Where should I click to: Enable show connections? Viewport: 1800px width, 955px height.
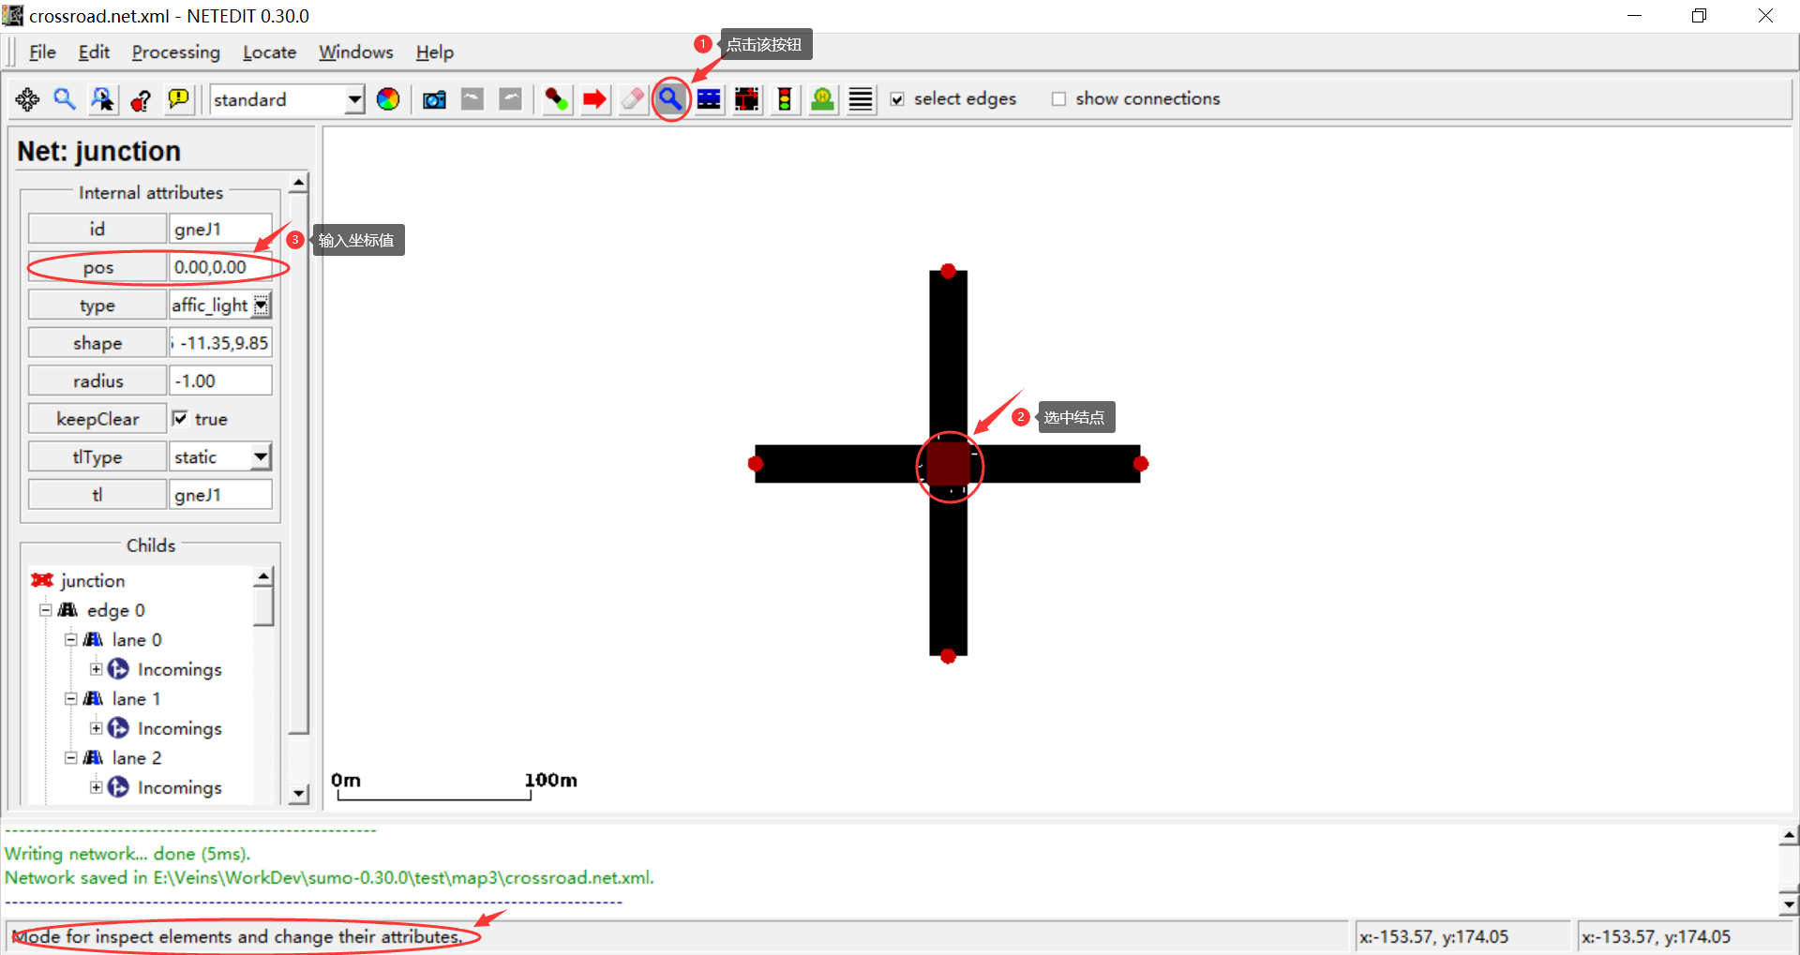click(x=1058, y=98)
